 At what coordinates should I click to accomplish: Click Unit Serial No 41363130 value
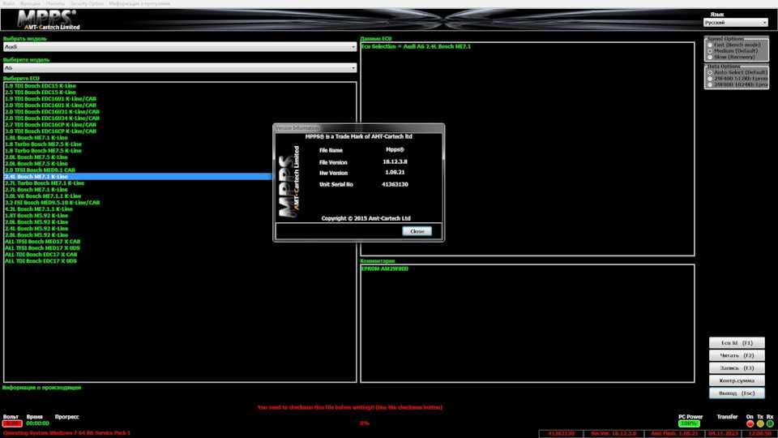click(395, 184)
